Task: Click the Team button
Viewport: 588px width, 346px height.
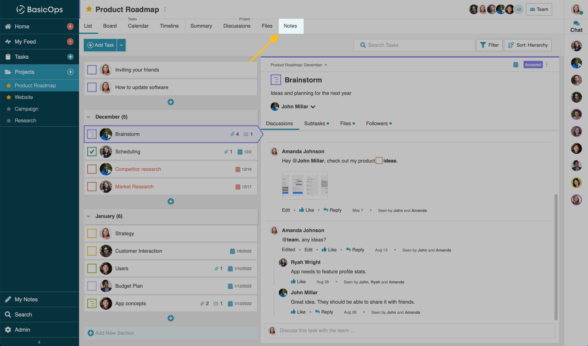Action: pos(539,9)
